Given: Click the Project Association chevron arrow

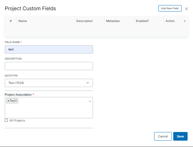Looking at the screenshot, I should pyautogui.click(x=90, y=101).
